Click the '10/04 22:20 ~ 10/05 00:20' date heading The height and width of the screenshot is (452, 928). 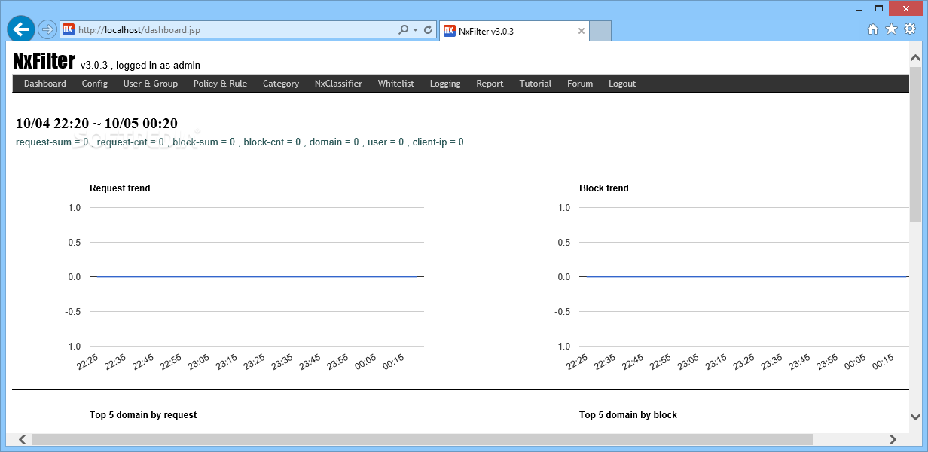pyautogui.click(x=96, y=124)
